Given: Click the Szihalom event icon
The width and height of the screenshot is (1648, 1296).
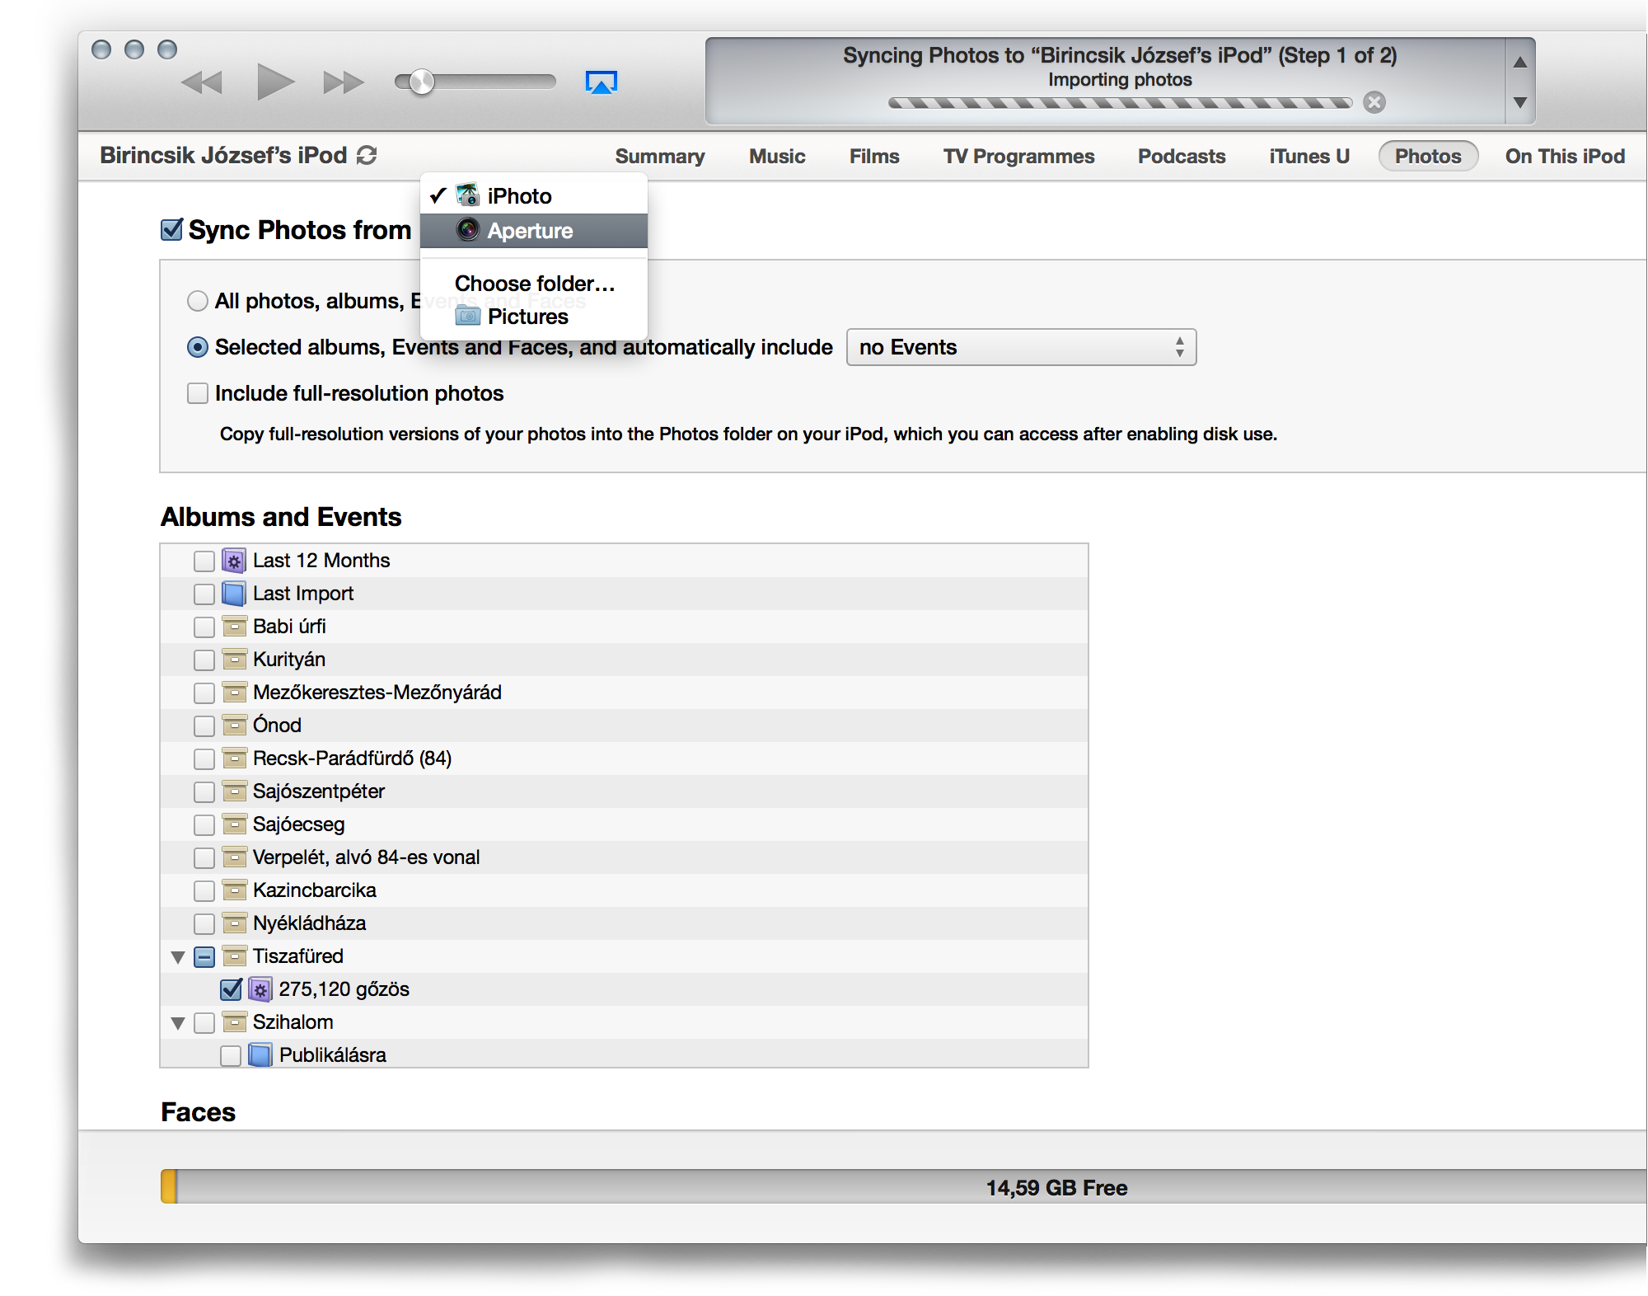Looking at the screenshot, I should coord(234,1022).
